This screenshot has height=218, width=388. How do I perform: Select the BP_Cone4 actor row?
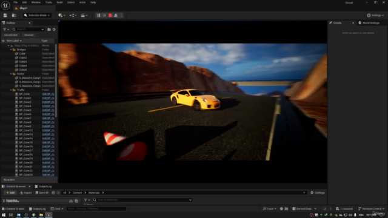tap(25, 106)
